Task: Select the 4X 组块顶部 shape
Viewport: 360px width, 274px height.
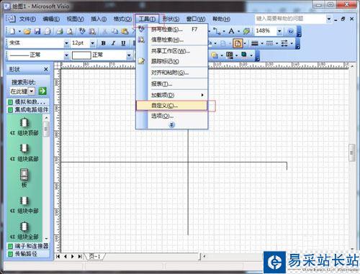Action: click(24, 127)
